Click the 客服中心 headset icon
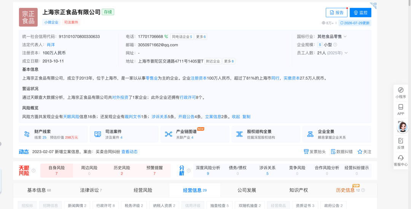The image size is (411, 209). click(400, 158)
